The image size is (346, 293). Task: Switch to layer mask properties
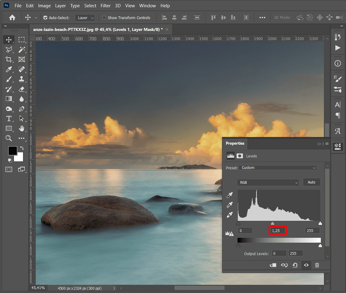240,156
